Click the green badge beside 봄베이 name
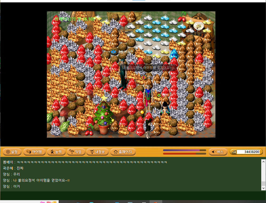Screen dimensions: 266x203 pyautogui.click(x=159, y=95)
